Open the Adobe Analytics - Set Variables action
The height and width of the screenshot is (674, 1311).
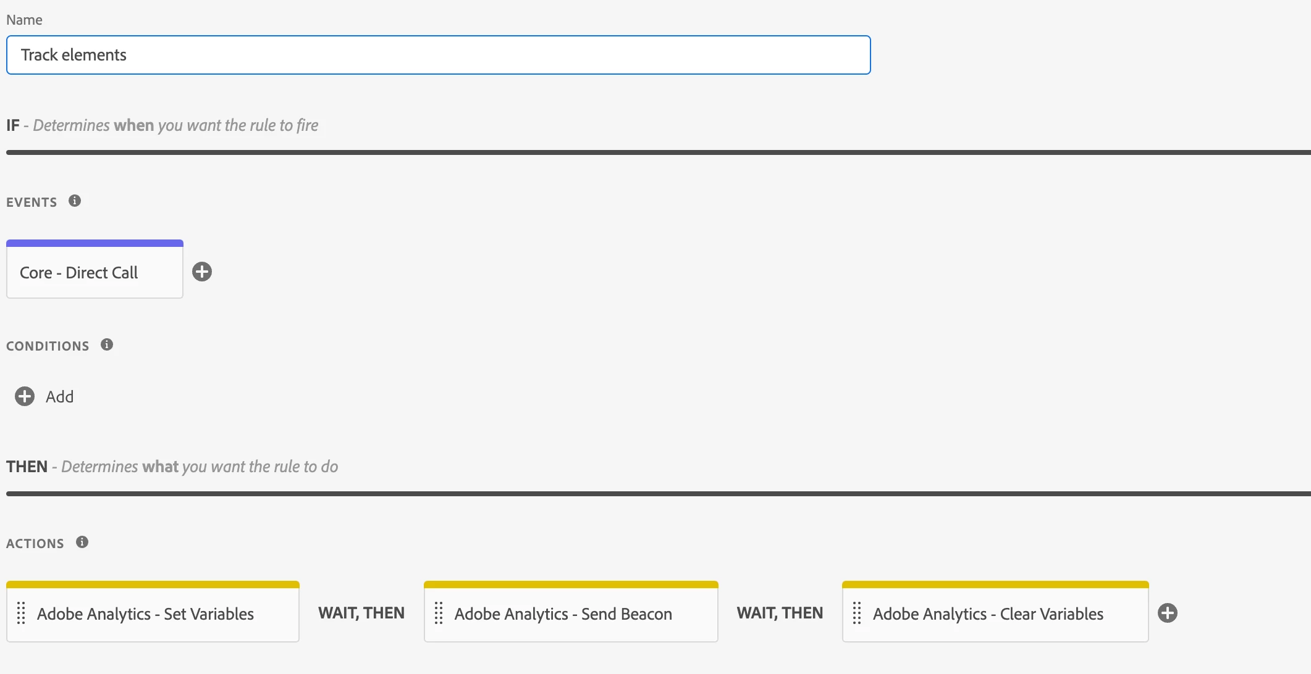146,614
